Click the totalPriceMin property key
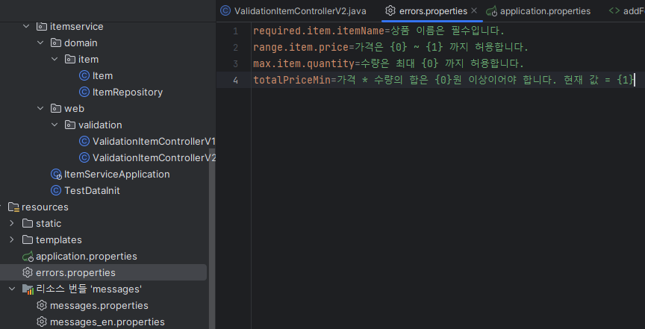 pyautogui.click(x=292, y=80)
